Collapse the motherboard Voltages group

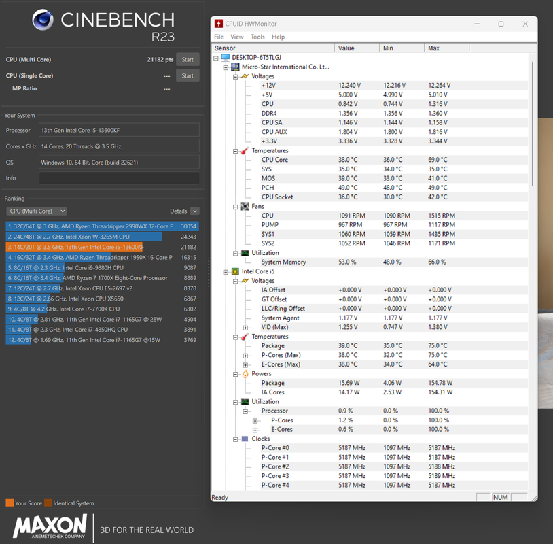[x=236, y=77]
